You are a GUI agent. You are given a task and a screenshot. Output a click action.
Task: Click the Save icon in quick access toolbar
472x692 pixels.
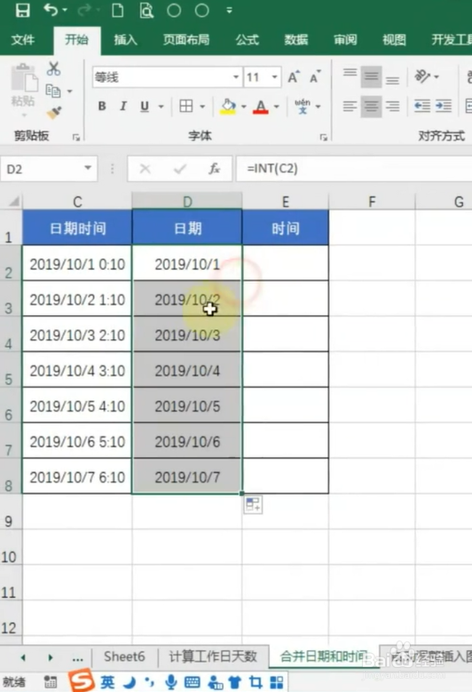(x=23, y=10)
